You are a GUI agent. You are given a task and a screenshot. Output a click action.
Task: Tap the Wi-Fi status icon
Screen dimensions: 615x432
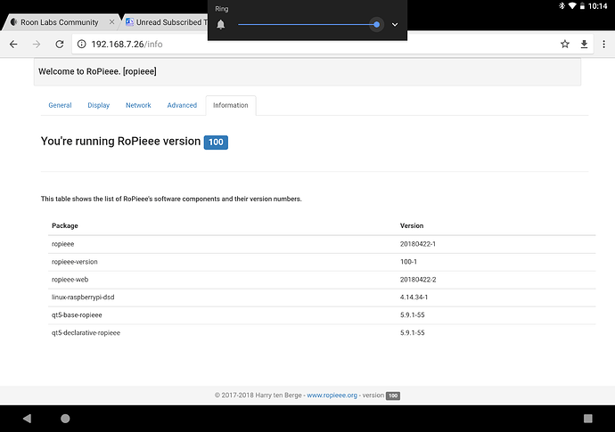pos(572,6)
